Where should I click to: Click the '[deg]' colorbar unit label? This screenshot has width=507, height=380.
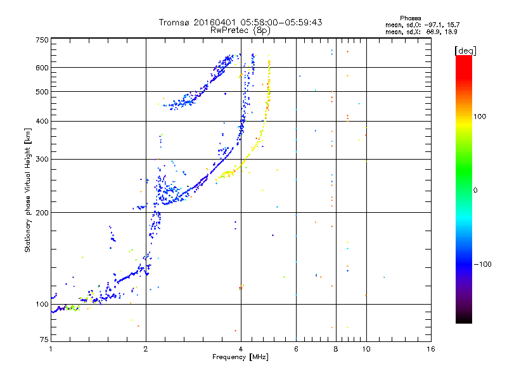tap(465, 51)
